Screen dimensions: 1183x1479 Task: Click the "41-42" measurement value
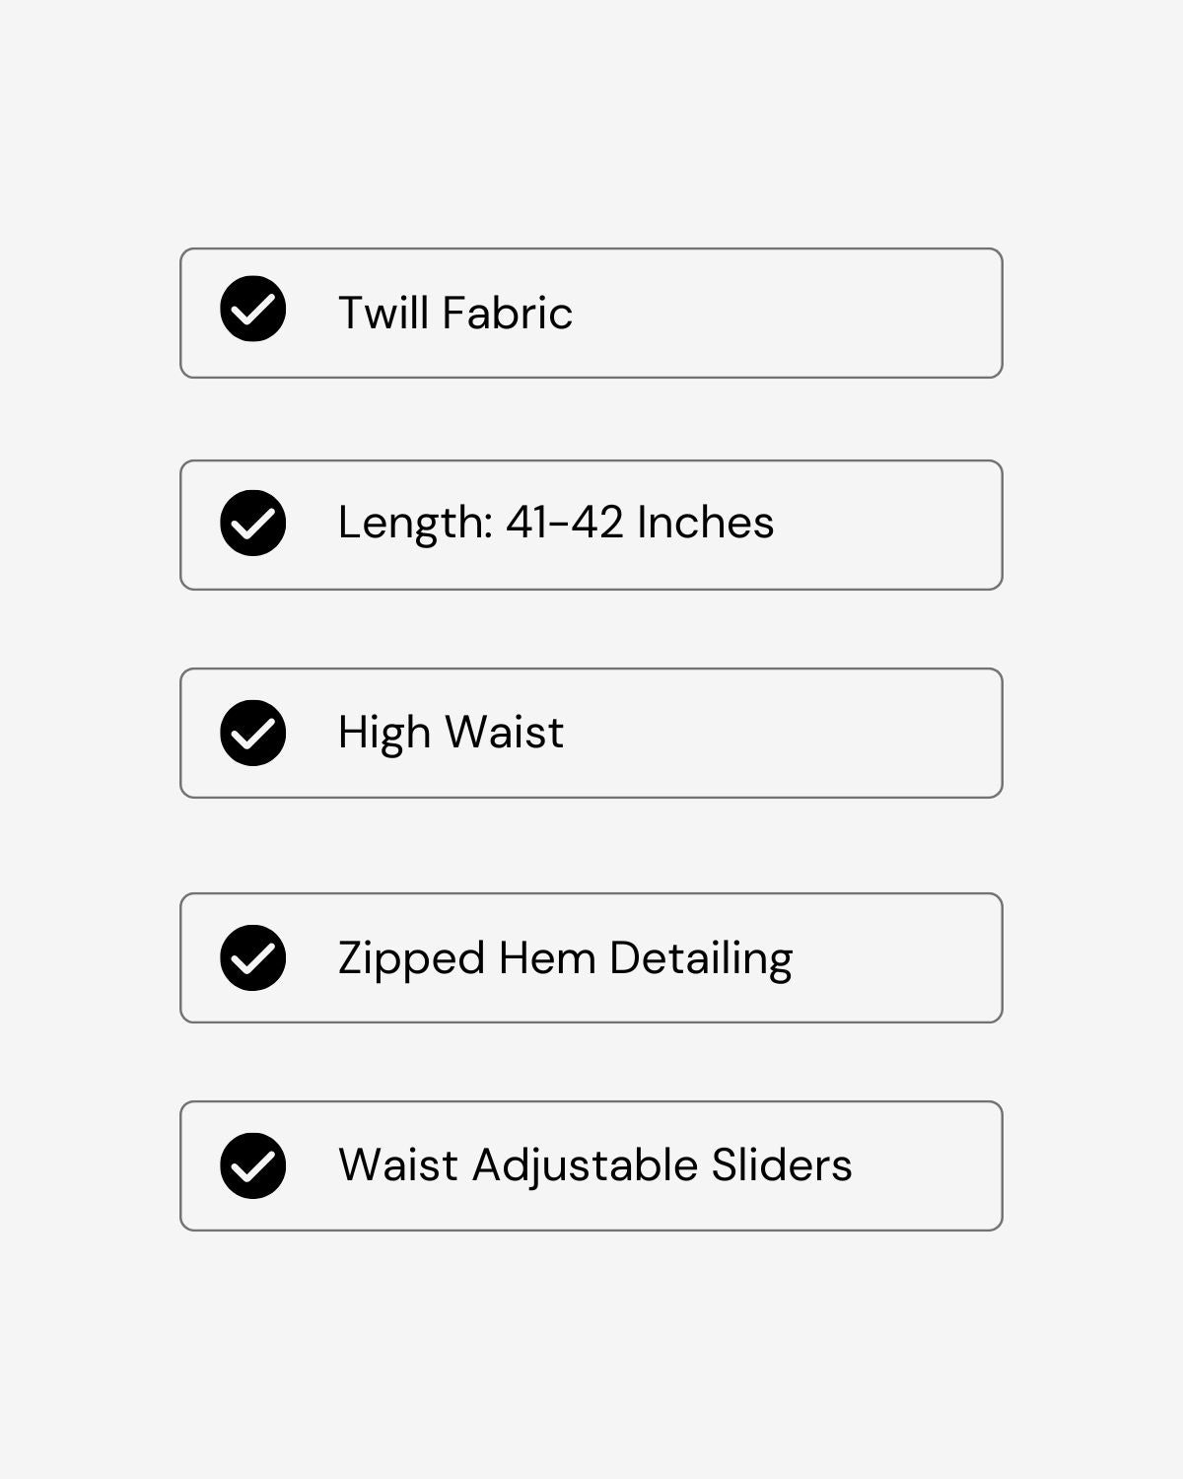pyautogui.click(x=565, y=523)
